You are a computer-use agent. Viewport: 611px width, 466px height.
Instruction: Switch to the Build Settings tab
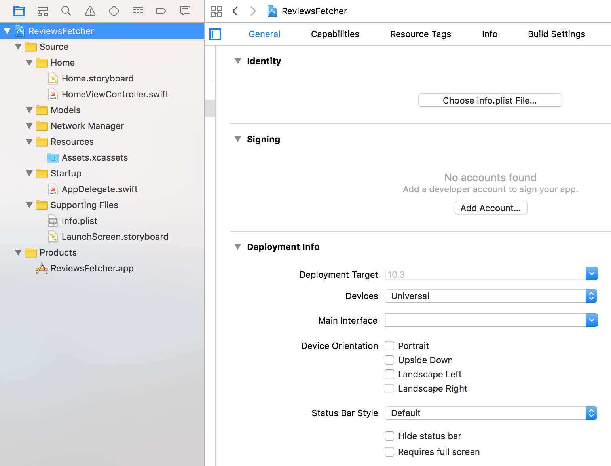tap(556, 34)
